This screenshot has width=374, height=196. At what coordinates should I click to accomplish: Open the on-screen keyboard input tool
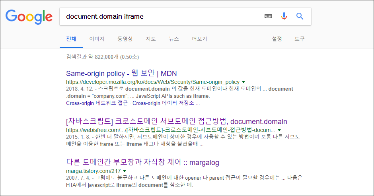[268, 16]
